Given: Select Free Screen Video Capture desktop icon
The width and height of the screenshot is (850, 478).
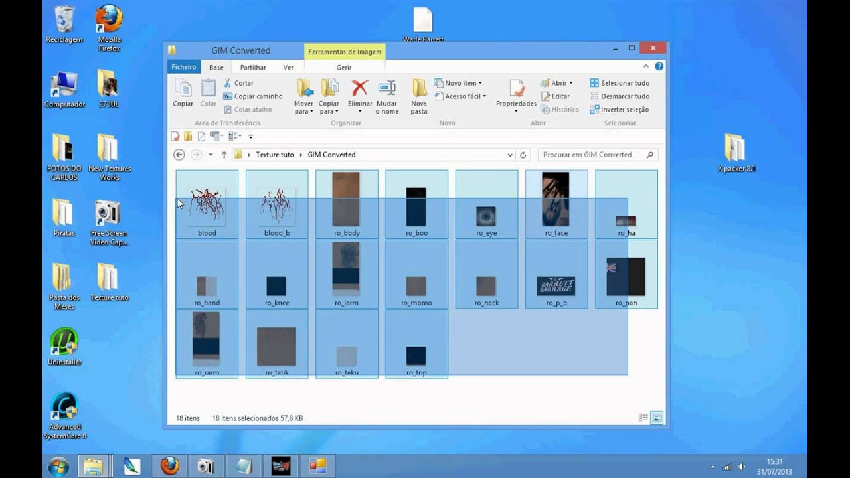Looking at the screenshot, I should pyautogui.click(x=108, y=222).
